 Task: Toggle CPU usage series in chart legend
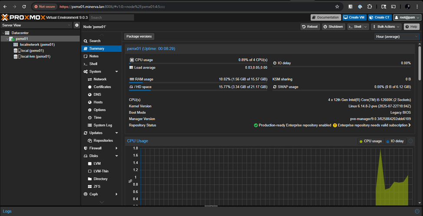click(370, 141)
